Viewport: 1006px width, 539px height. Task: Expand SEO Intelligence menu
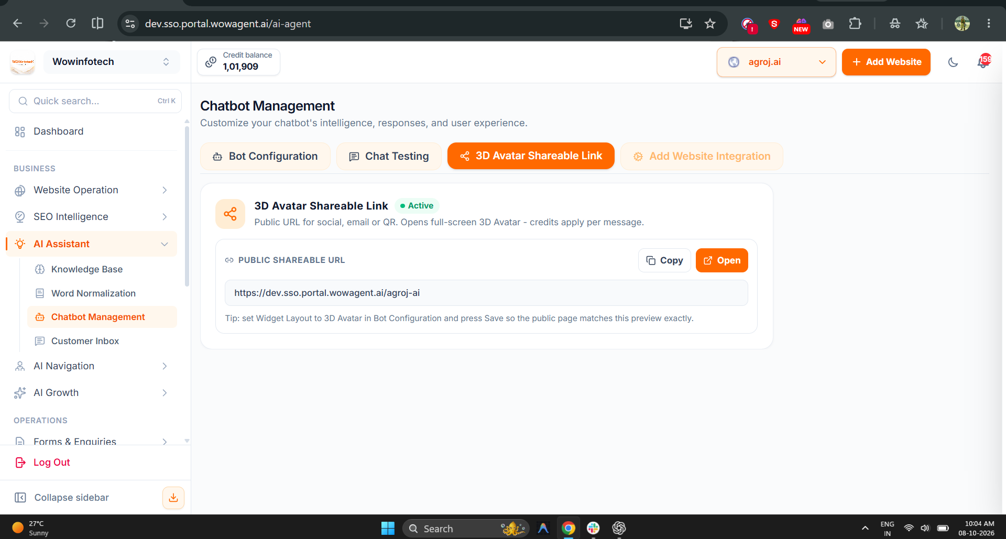(92, 217)
